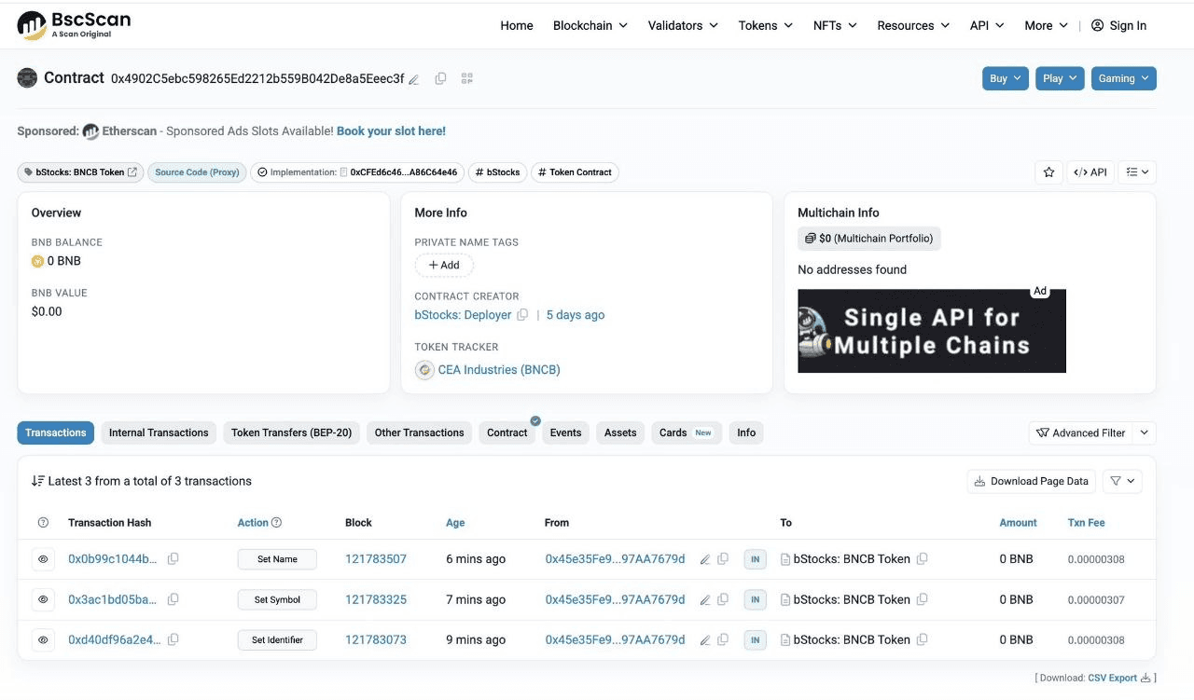
Task: Expand the Tokens menu
Action: coord(765,25)
